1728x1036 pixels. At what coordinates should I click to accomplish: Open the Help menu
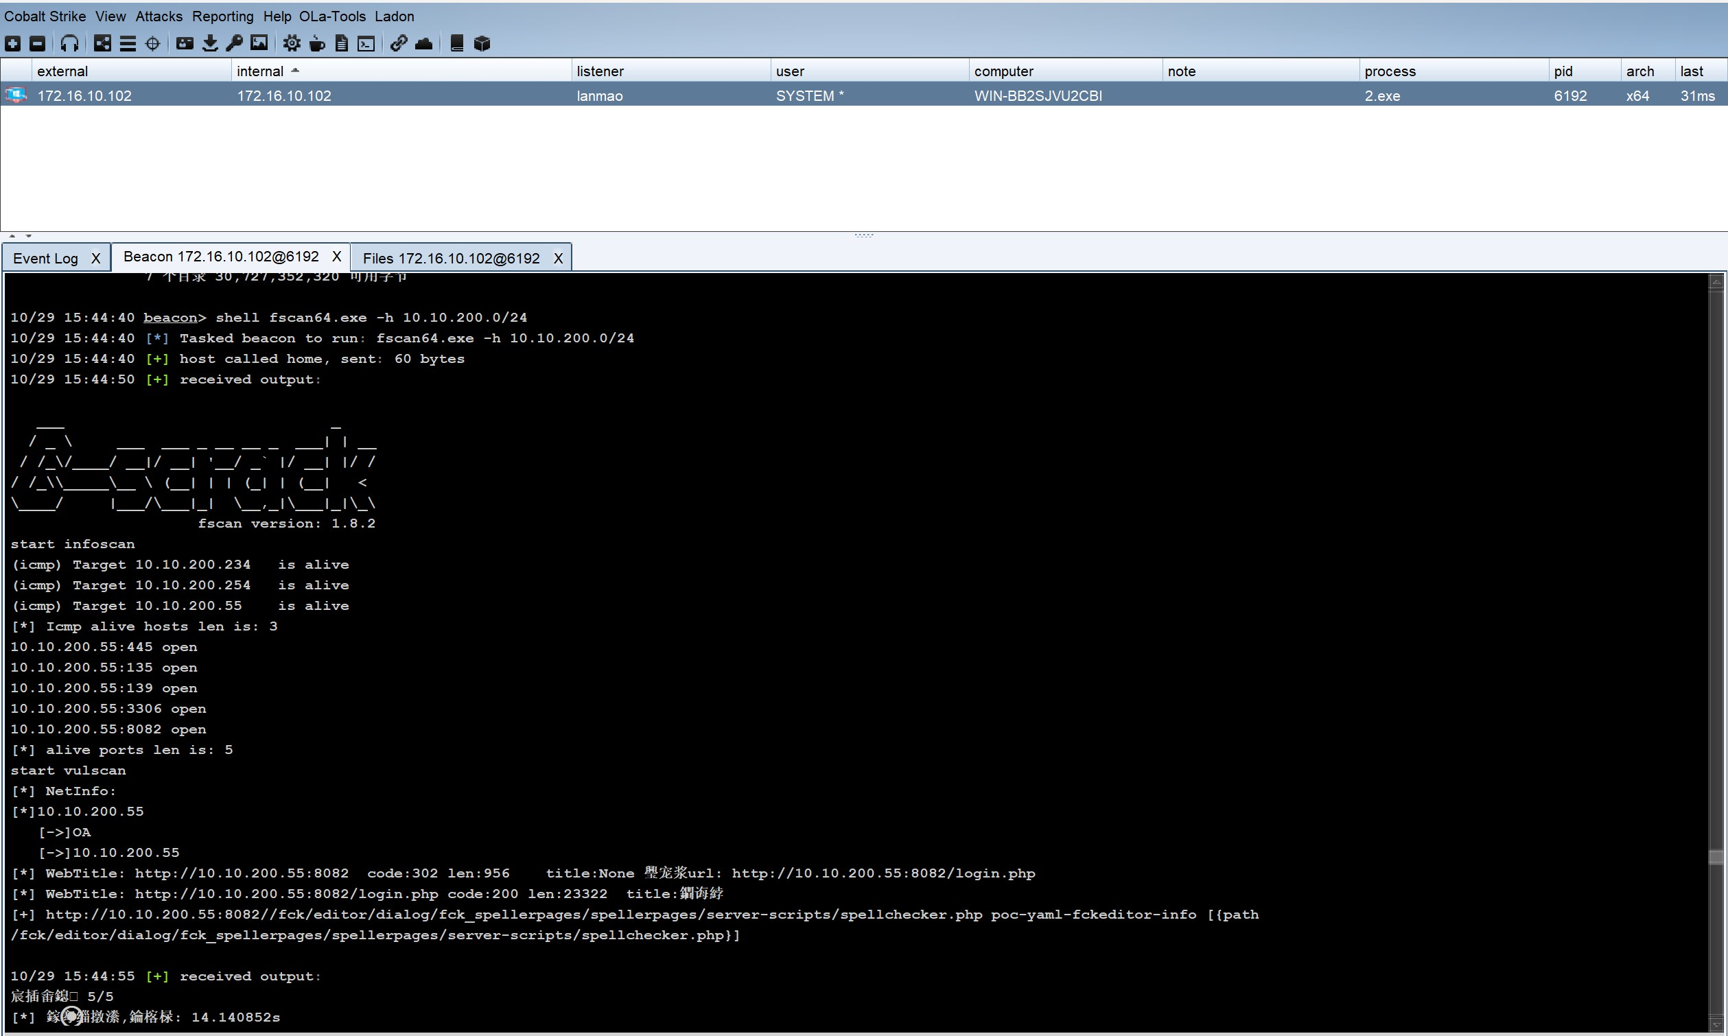point(277,16)
